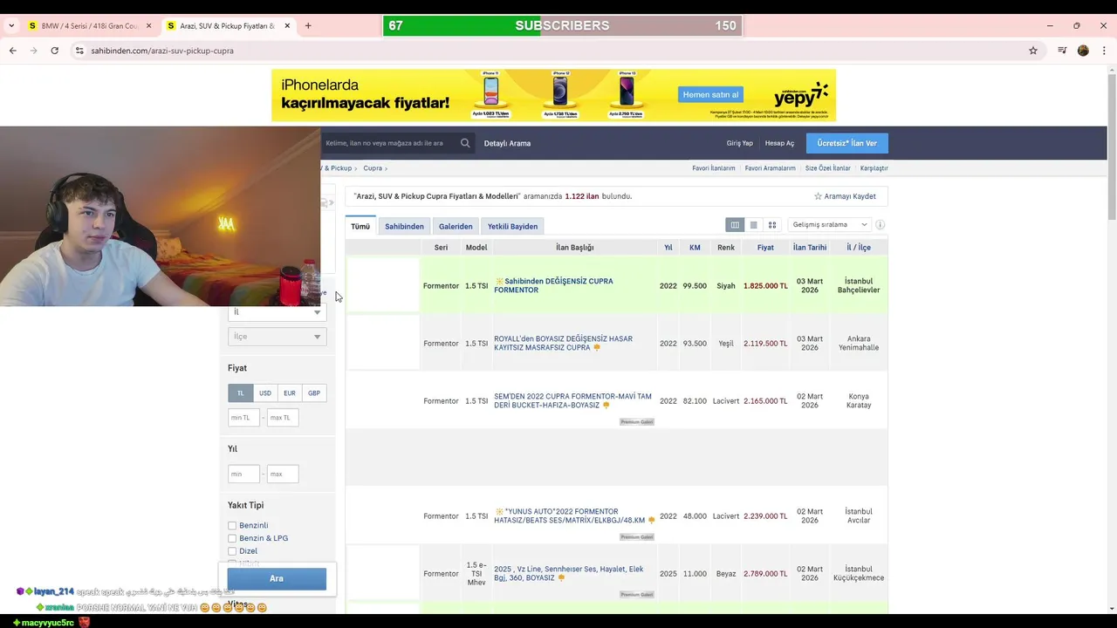Click Giriş Yap login link
This screenshot has height=628, width=1117.
click(739, 143)
